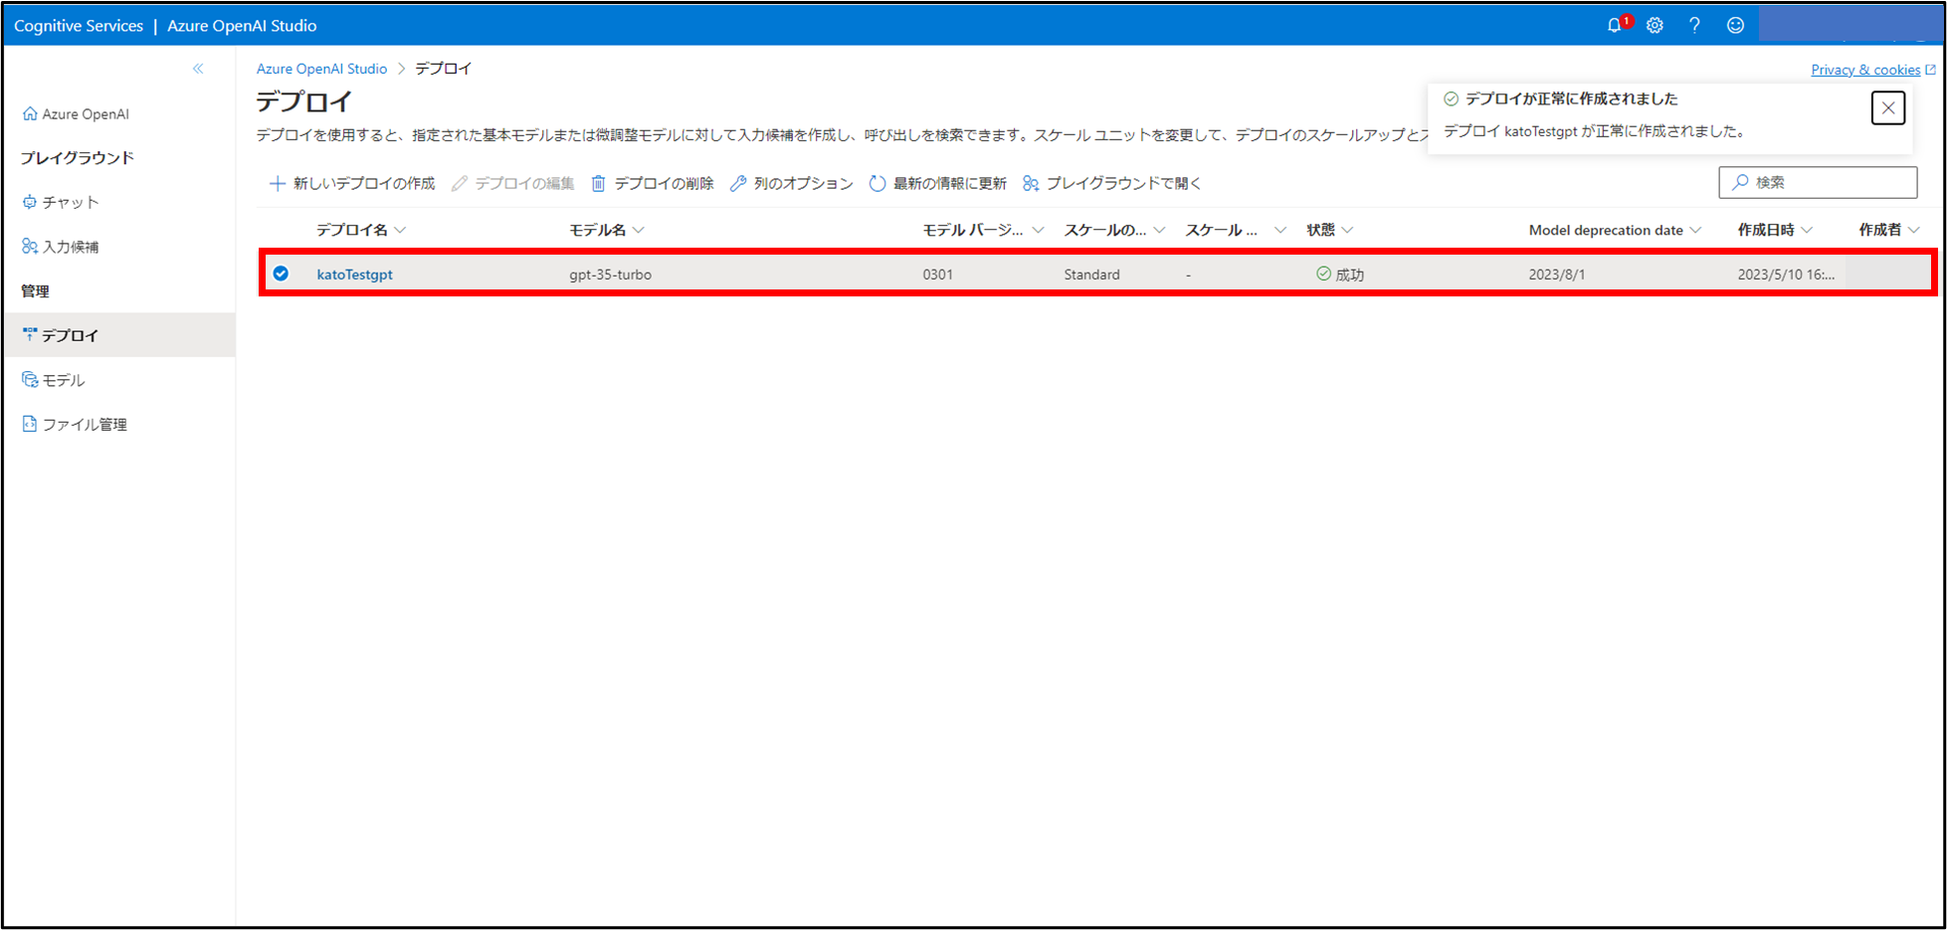The image size is (1947, 930).
Task: Open モデル page in sidebar
Action: [x=63, y=380]
